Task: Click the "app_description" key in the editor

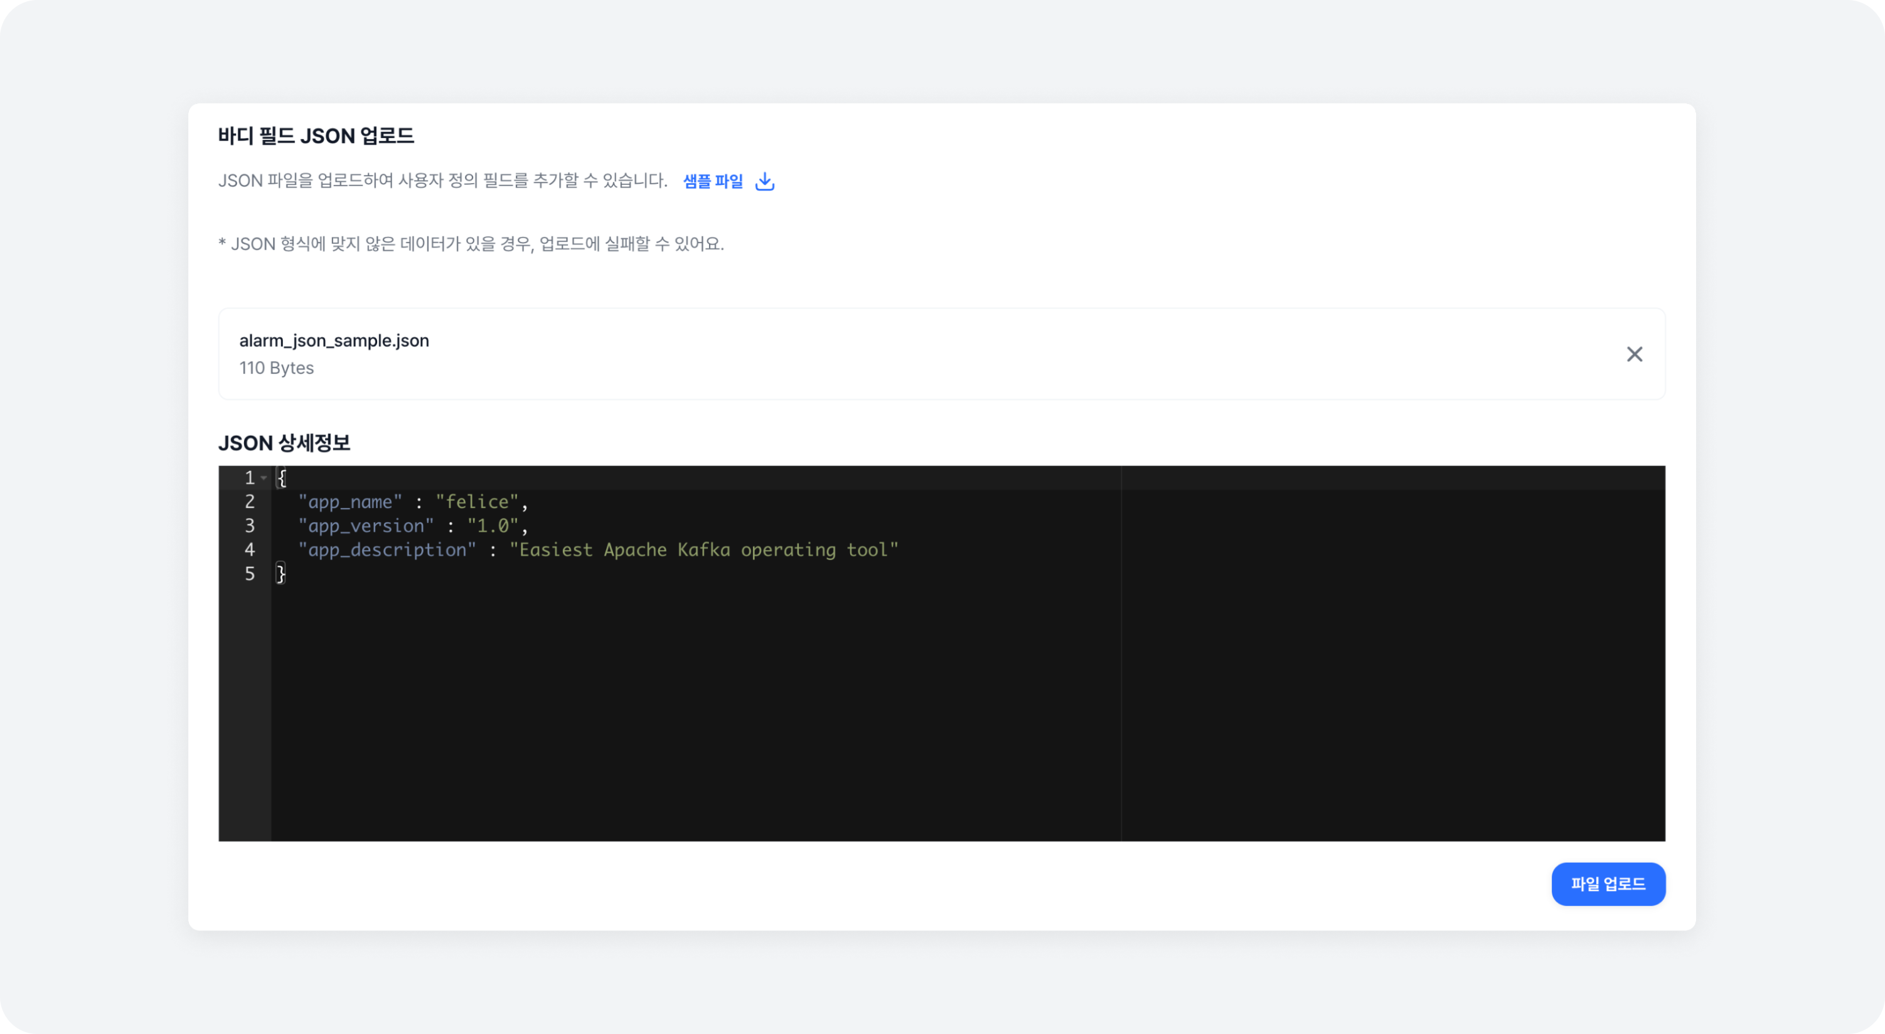Action: (387, 550)
